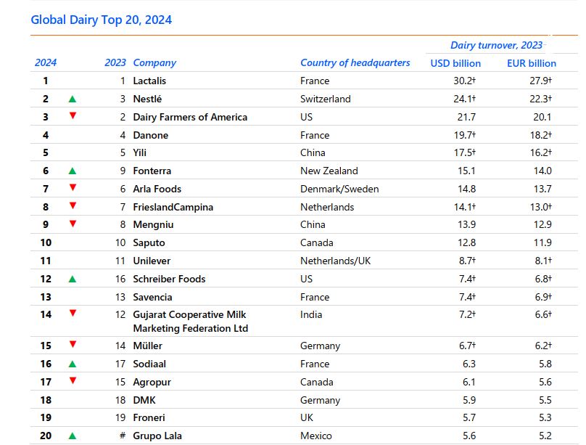Image resolution: width=586 pixels, height=445 pixels.
Task: Click the USD billion column header
Action: pyautogui.click(x=455, y=63)
